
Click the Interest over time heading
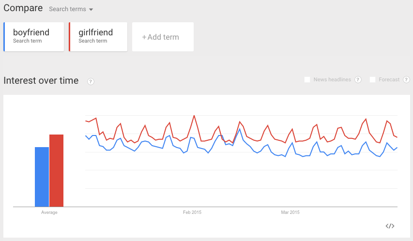41,81
